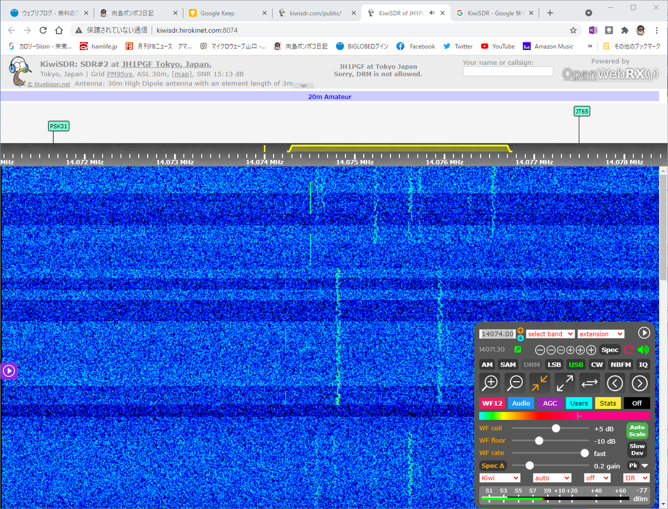Open the Audio tab
The height and width of the screenshot is (509, 668).
521,403
